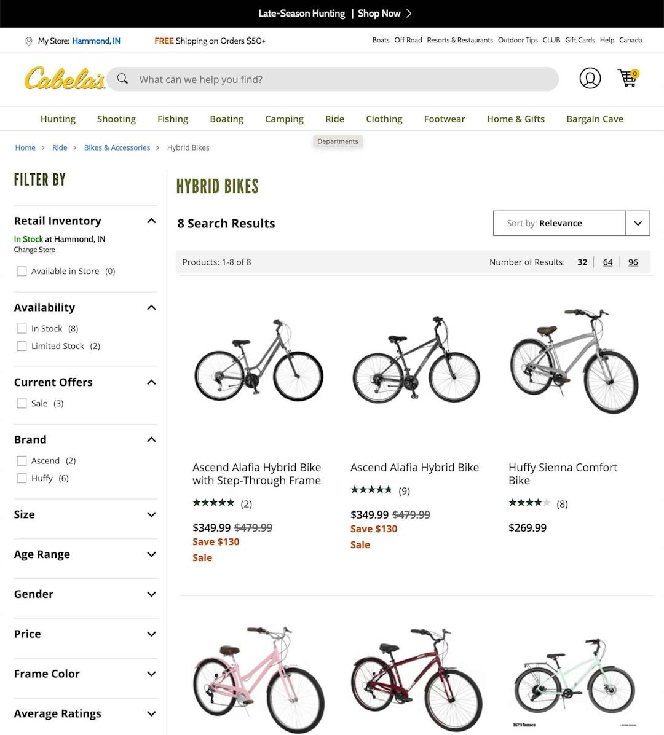Click the Change Store link
664x735 pixels.
34,250
